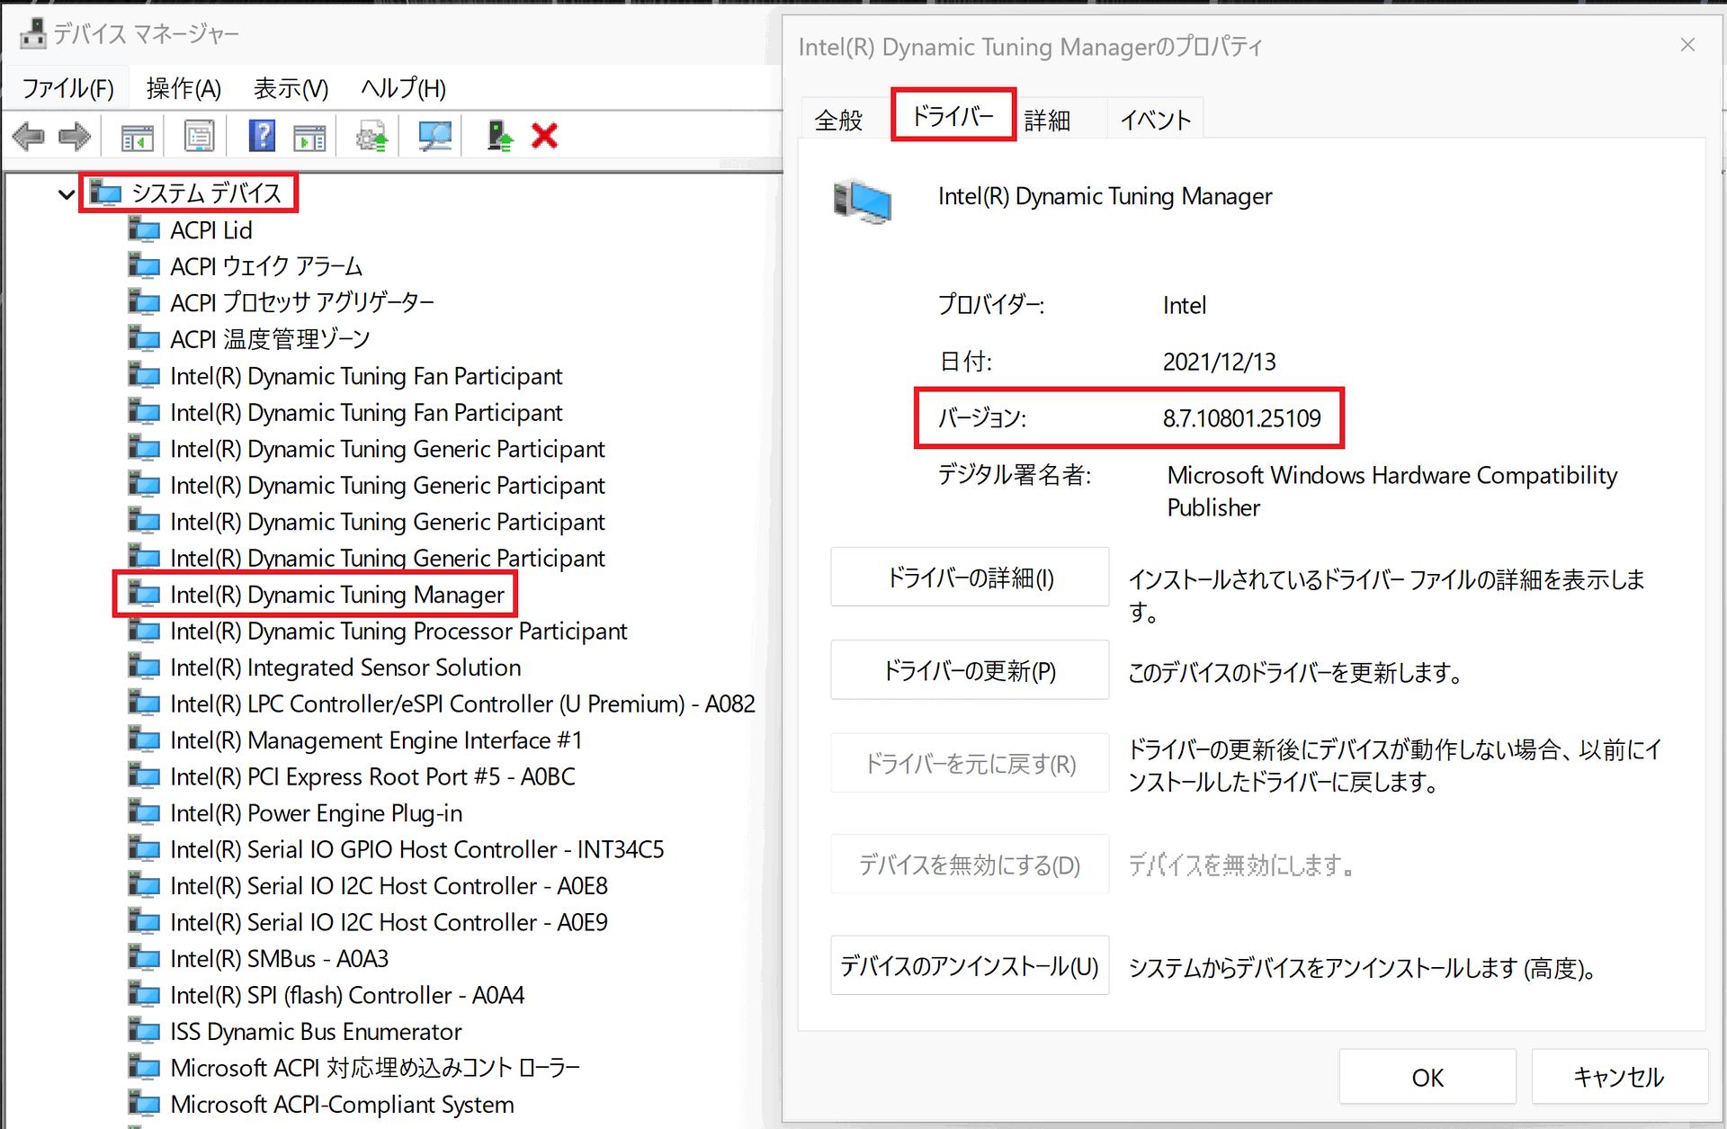This screenshot has height=1129, width=1727.
Task: Click the date value 2021/12/13
Action: pyautogui.click(x=1219, y=362)
